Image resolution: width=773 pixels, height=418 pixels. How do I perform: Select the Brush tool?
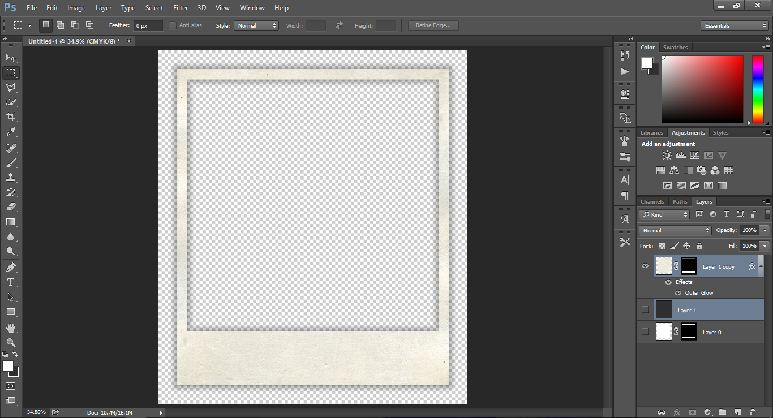point(11,163)
